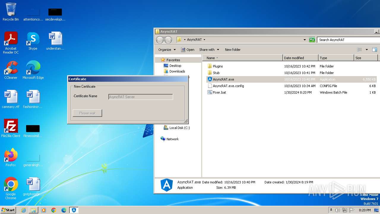Select understan Word document on desktop
The image size is (380, 214).
coord(55,41)
